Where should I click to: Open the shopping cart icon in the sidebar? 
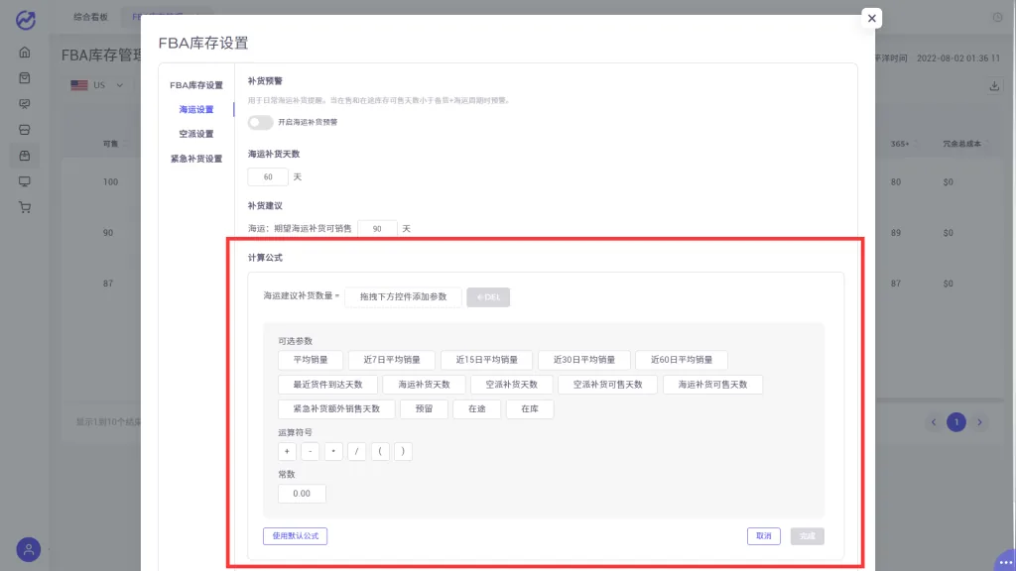pos(25,207)
